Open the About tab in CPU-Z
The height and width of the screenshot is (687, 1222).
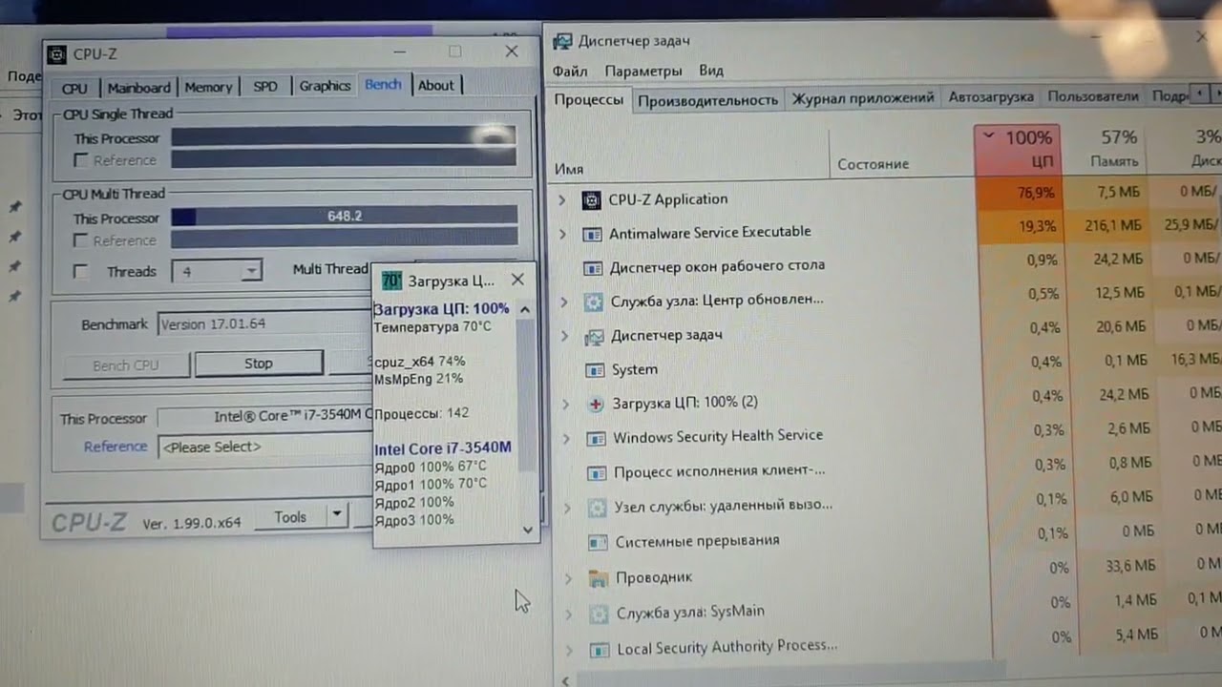tap(436, 85)
